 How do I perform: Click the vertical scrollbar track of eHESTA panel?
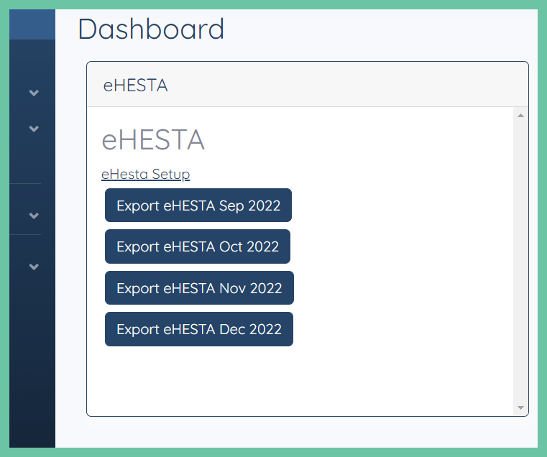[520, 262]
